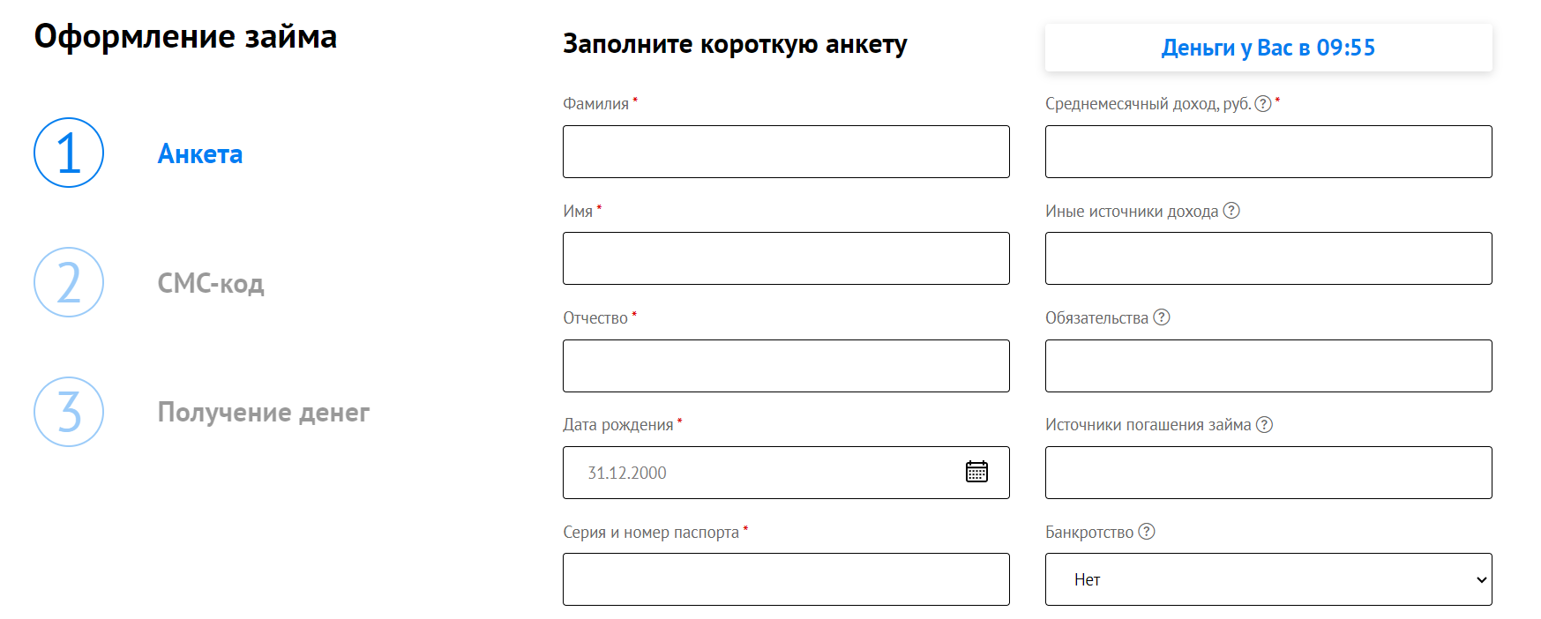Click the Среднемесячный доход input
The image size is (1541, 619).
[1268, 152]
